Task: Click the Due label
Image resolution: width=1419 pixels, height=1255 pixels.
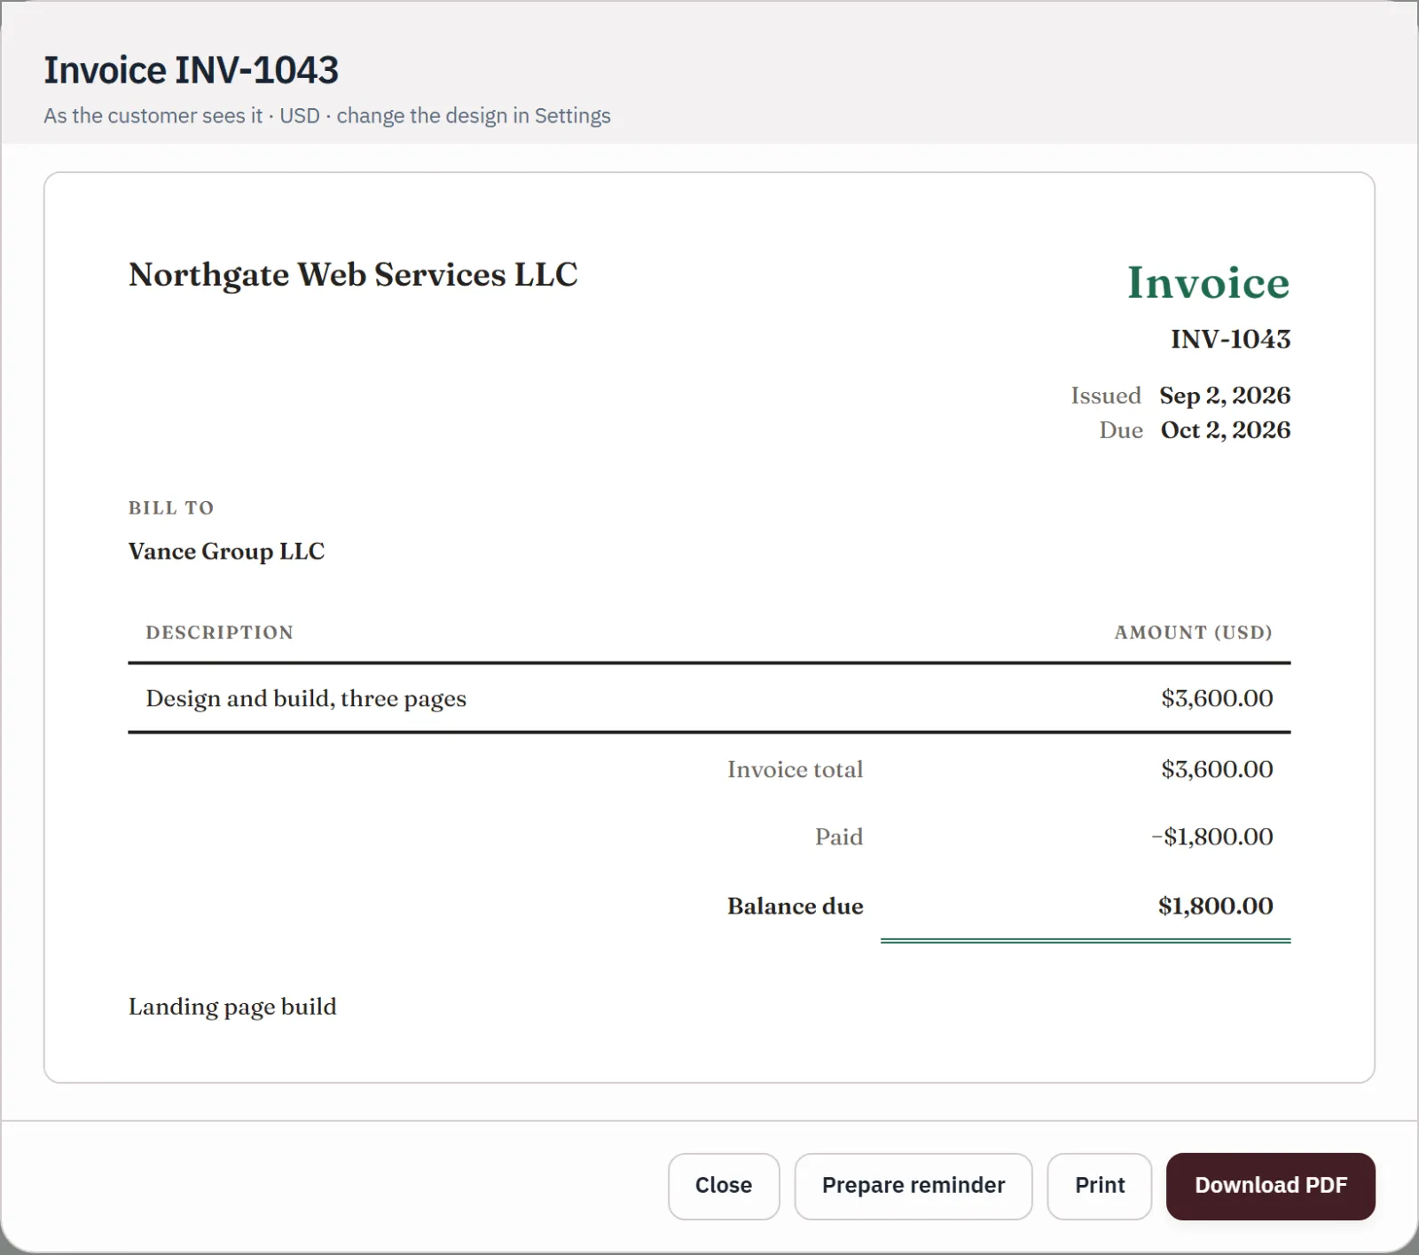Action: point(1121,430)
